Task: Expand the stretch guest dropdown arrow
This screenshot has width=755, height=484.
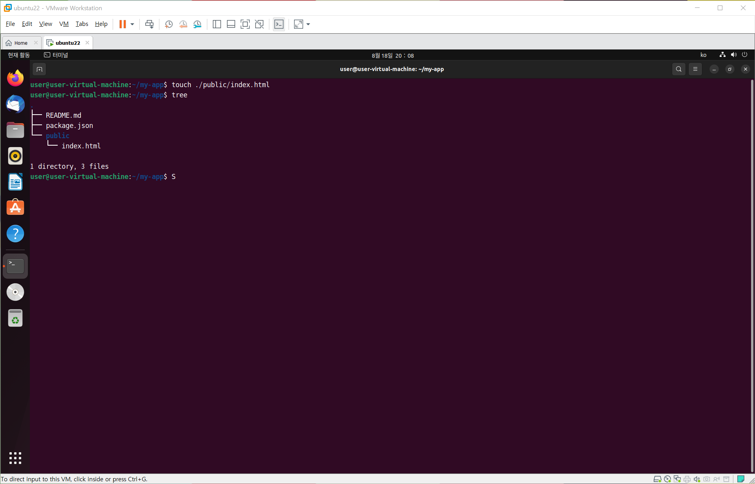Action: (x=308, y=24)
